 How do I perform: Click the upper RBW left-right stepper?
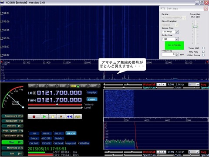coord(162,85)
